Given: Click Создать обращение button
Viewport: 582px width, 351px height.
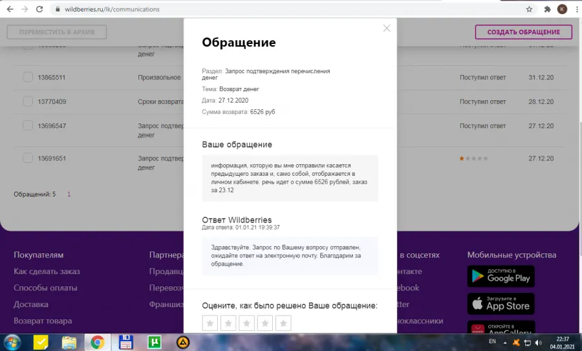Looking at the screenshot, I should click(523, 32).
